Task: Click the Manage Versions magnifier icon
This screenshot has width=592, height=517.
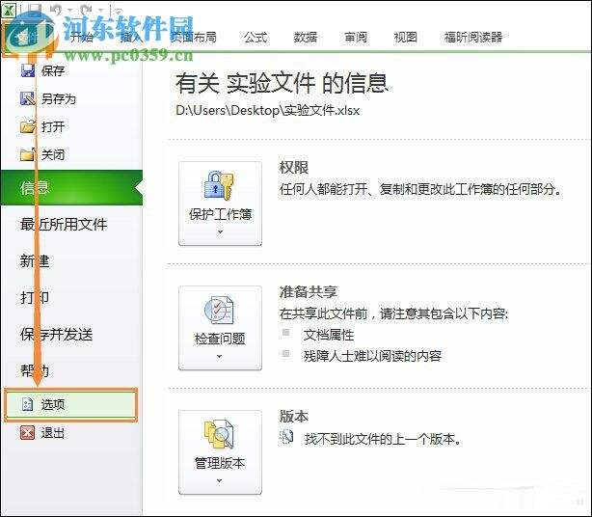Action: coord(220,434)
